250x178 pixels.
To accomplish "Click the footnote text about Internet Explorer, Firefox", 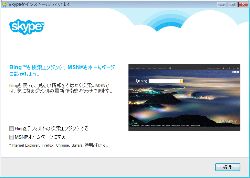I will coord(59,145).
